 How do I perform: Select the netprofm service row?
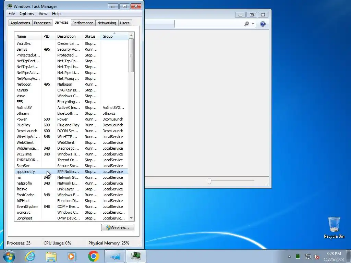pyautogui.click(x=71, y=183)
